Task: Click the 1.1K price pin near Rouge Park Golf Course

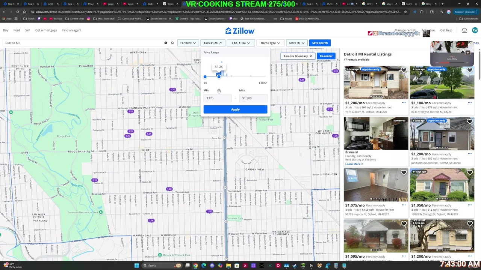Action: coord(94,180)
